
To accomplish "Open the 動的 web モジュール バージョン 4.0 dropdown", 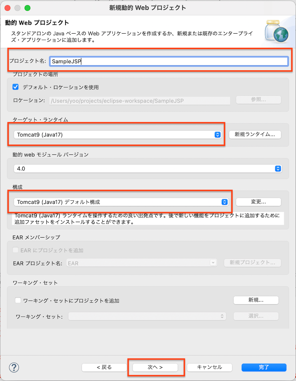I will click(148, 169).
